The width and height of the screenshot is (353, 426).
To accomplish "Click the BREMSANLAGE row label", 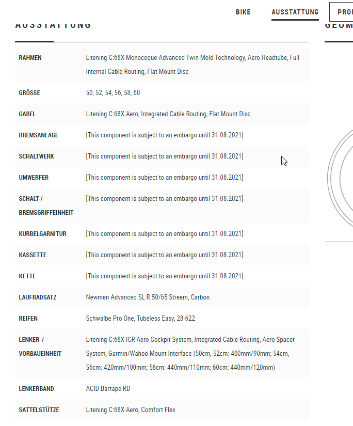I will tap(38, 135).
